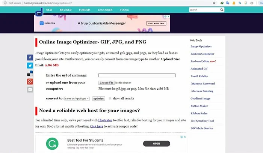Screen dimensions: 263x153
Task: Follow the Hostgator link
Action: 105,120
